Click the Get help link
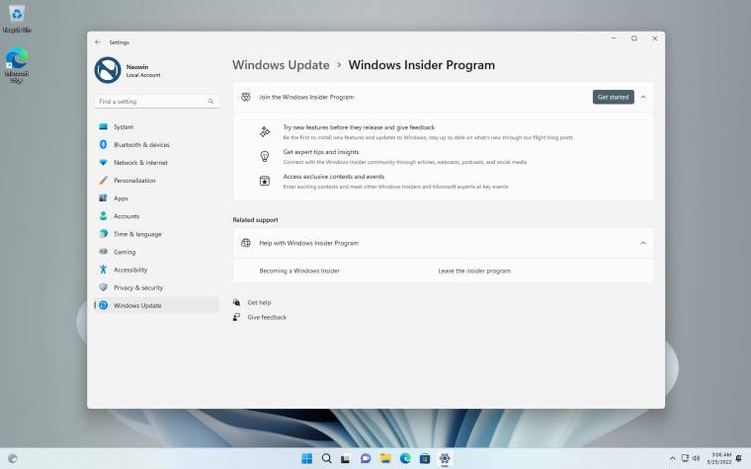Screen dimensions: 751x469 [259, 302]
